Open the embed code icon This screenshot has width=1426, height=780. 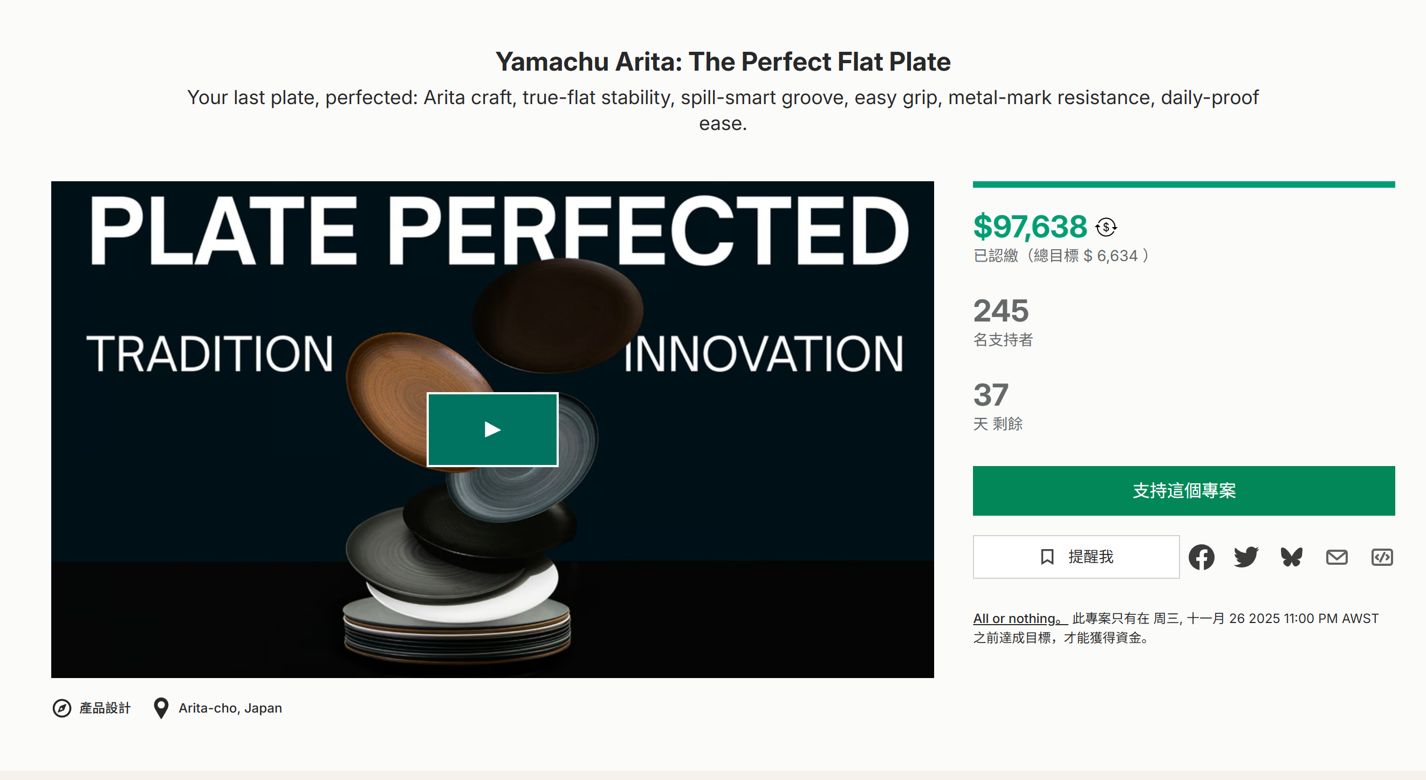pyautogui.click(x=1382, y=557)
